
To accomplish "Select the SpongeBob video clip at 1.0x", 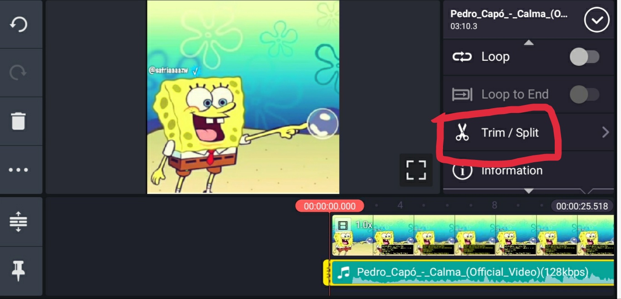I will tap(473, 236).
